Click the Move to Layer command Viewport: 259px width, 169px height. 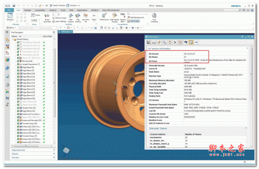pos(60,18)
